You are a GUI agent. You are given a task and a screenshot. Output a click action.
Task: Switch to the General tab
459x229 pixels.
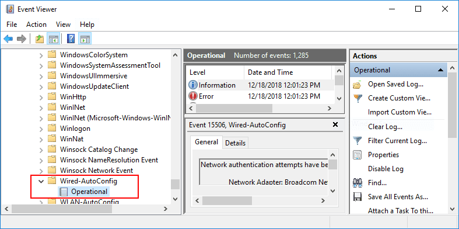tap(206, 142)
